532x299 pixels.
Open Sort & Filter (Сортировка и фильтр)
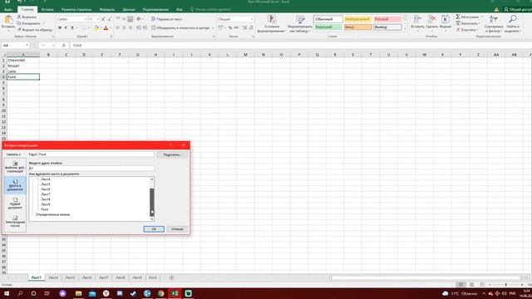[x=494, y=24]
